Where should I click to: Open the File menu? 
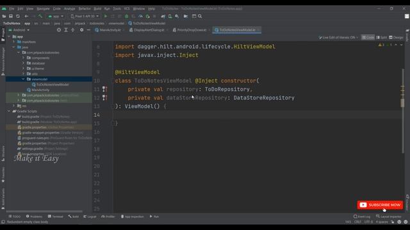click(12, 8)
